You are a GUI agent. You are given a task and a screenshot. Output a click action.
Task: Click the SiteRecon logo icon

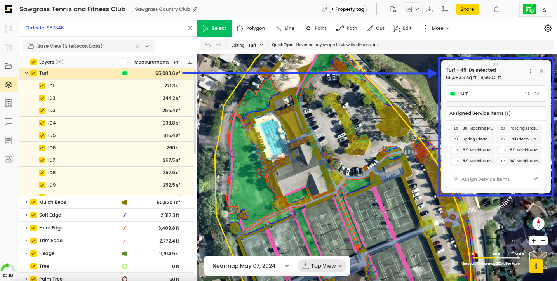[x=9, y=9]
